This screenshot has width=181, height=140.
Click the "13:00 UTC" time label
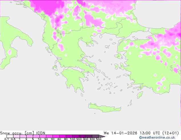point(150,133)
